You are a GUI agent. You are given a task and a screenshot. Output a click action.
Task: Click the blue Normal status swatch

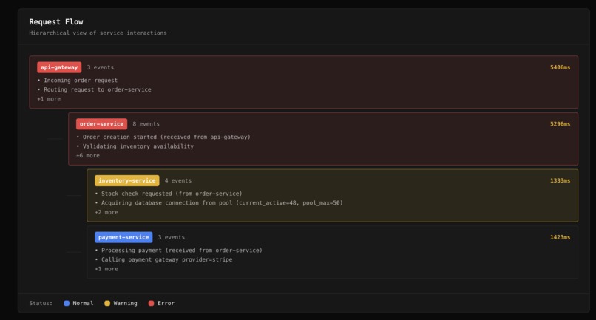(67, 303)
